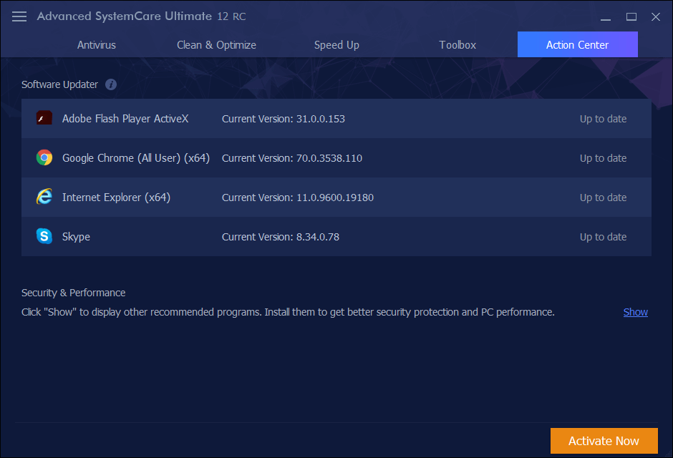The image size is (673, 458).
Task: Select the Skype entry name
Action: (x=76, y=237)
